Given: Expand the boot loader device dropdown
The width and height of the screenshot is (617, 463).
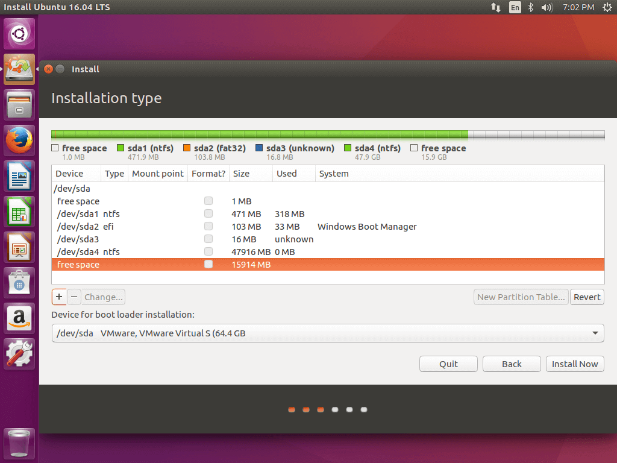Looking at the screenshot, I should 595,333.
